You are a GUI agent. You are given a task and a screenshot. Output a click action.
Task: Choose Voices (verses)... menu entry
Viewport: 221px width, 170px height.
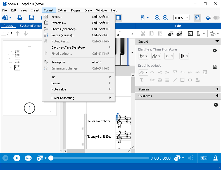pyautogui.click(x=78, y=35)
